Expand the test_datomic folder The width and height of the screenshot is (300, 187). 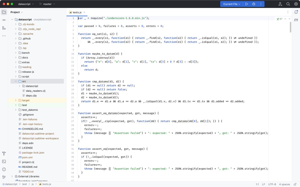16,110
